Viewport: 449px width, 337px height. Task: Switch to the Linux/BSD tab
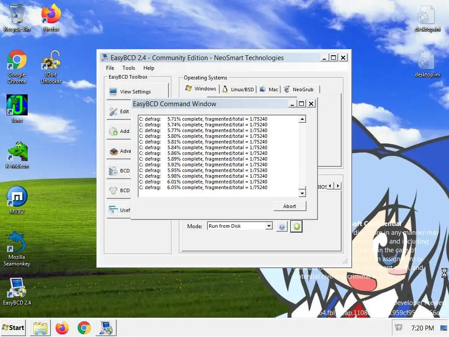pos(238,90)
